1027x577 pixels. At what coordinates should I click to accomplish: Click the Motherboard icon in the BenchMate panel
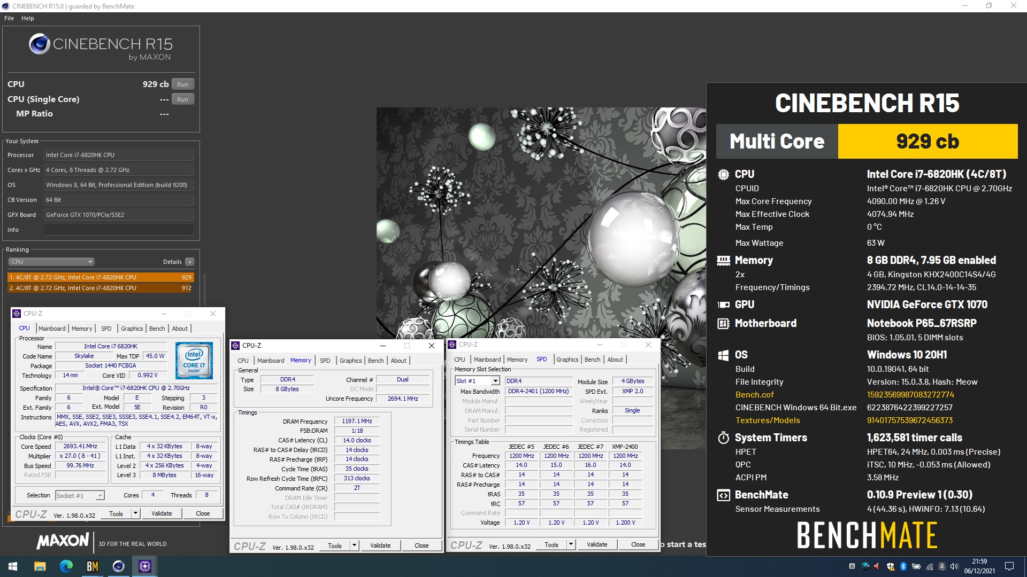point(723,323)
